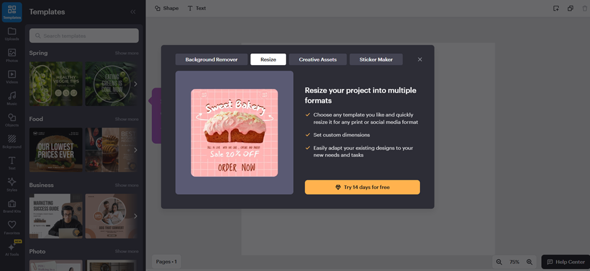
Task: Click the zoom out magnifier icon
Action: (x=499, y=262)
